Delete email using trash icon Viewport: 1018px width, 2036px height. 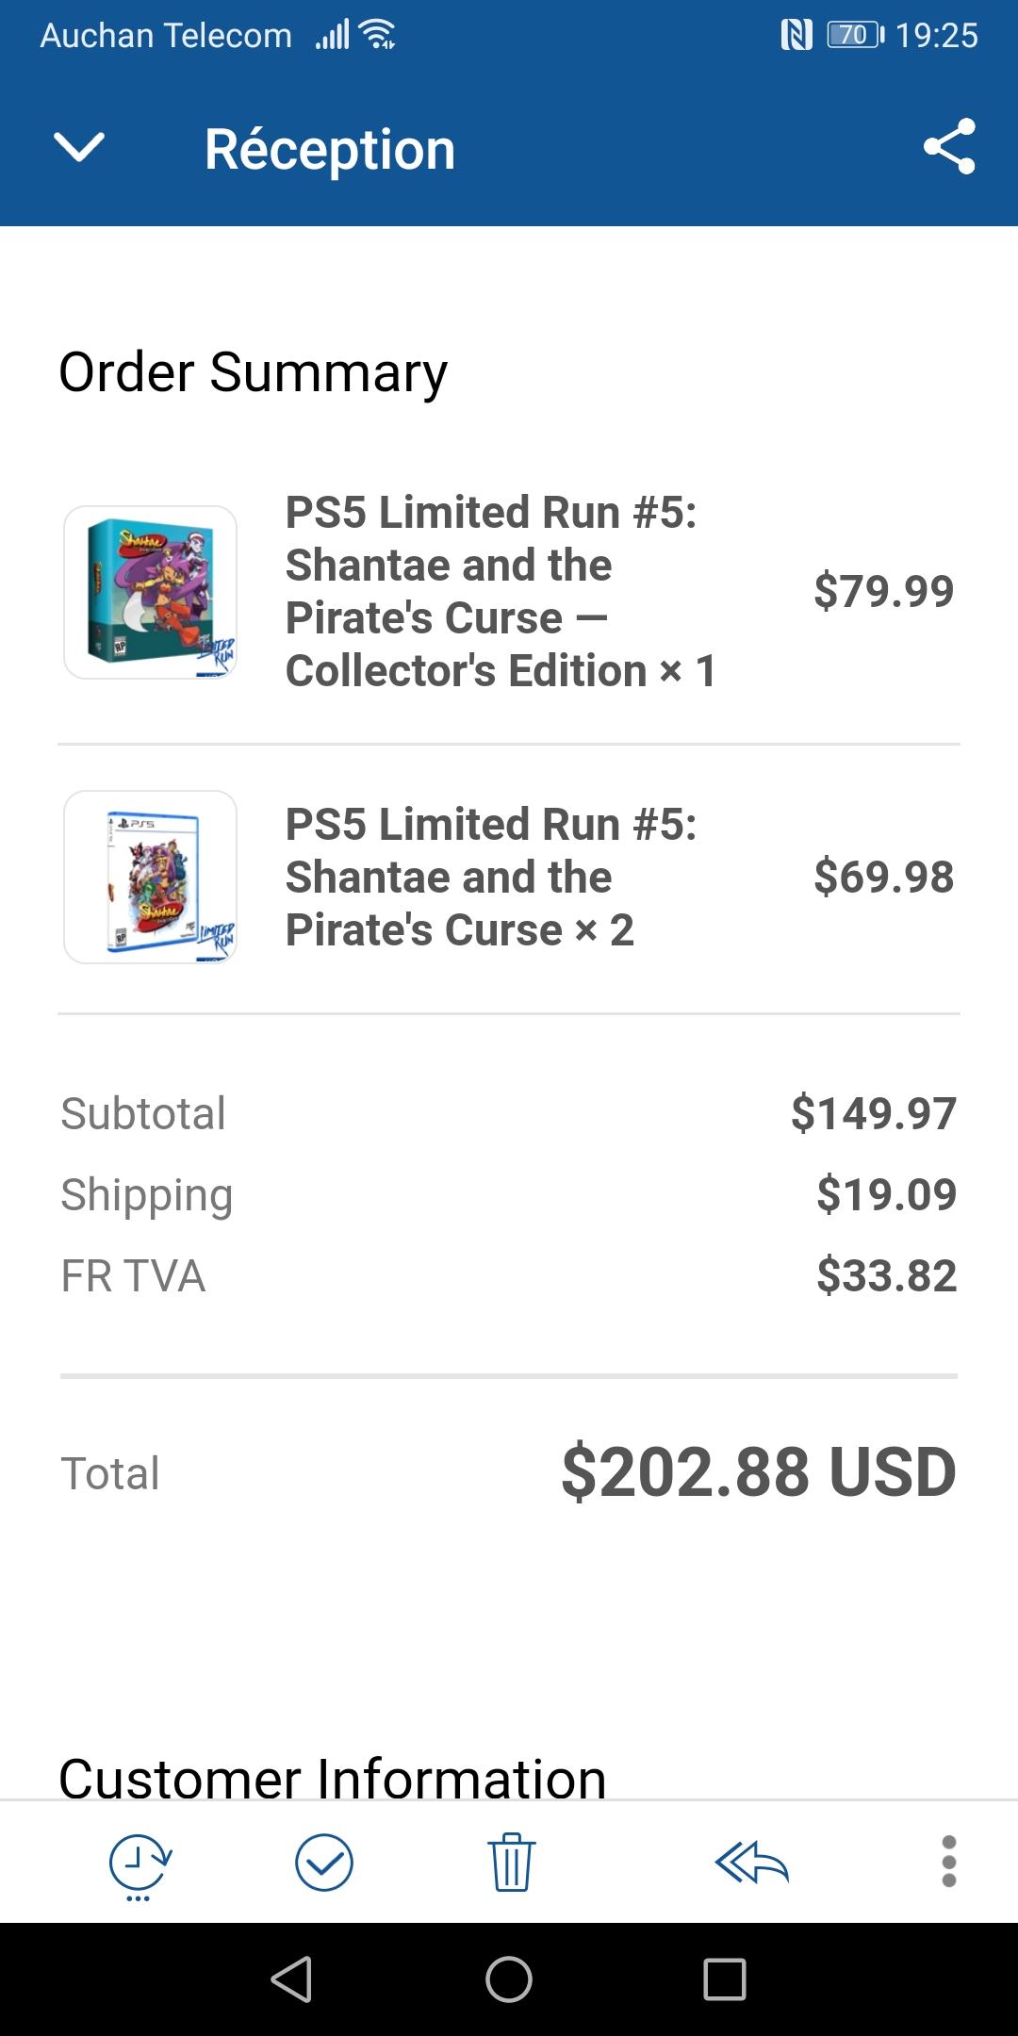512,1863
